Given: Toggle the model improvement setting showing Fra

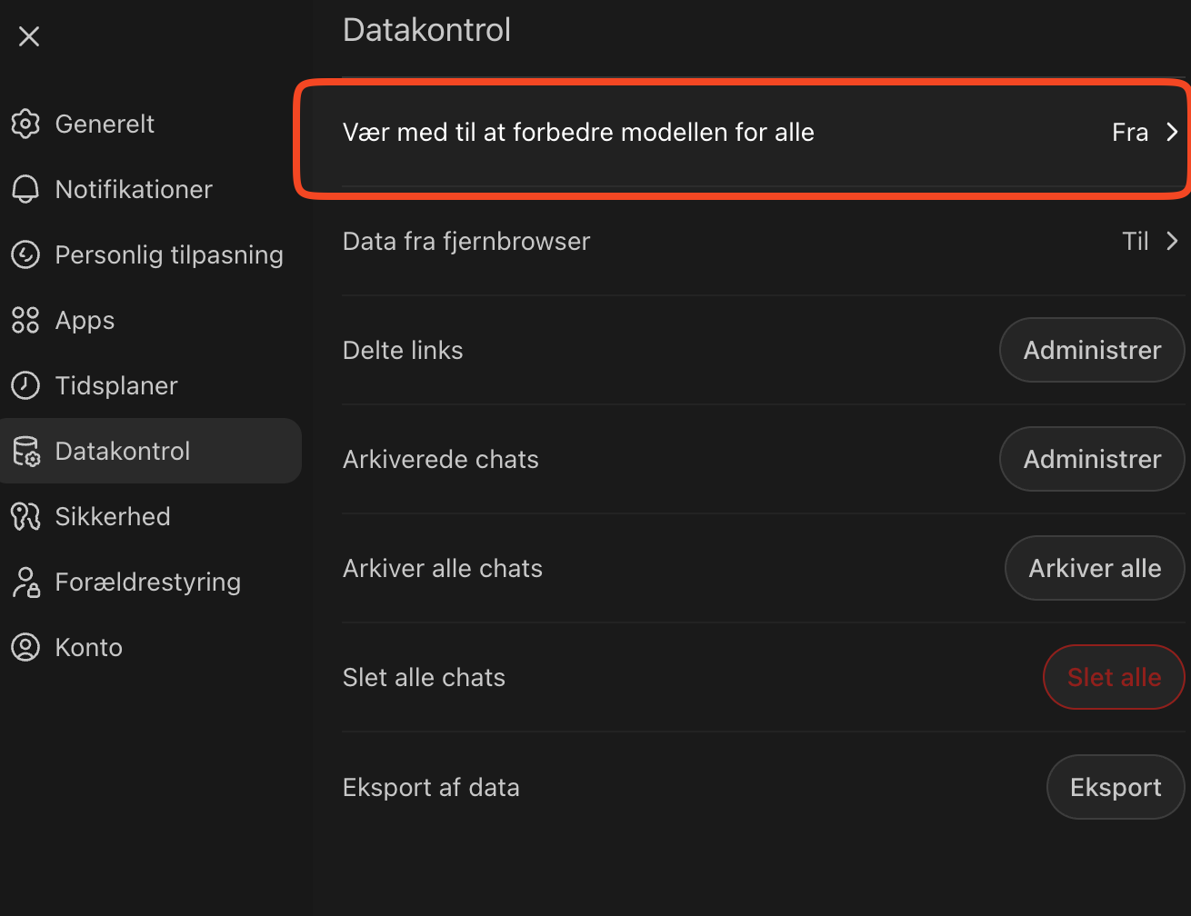Looking at the screenshot, I should pyautogui.click(x=1130, y=133).
